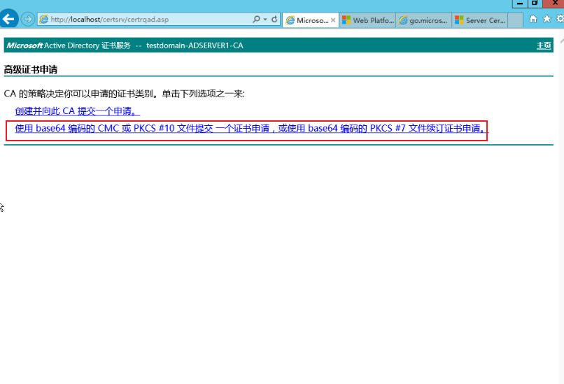Maximize the browser window

click(x=535, y=3)
